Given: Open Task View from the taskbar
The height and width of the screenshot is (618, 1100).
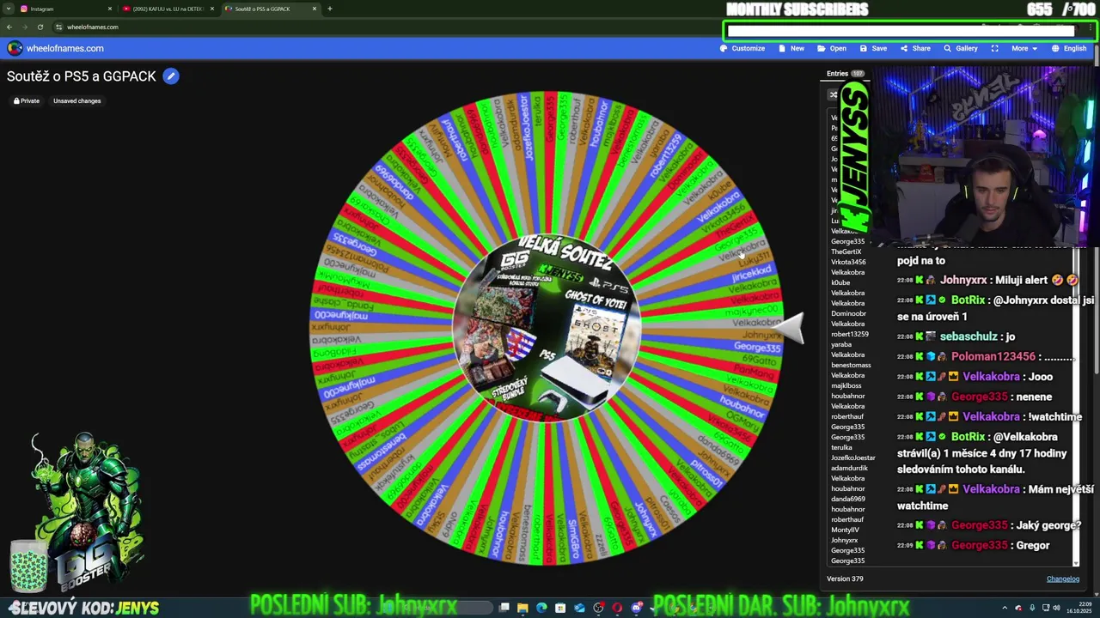Looking at the screenshot, I should point(504,608).
